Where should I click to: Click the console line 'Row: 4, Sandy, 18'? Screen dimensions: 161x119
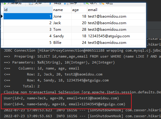point(56,80)
